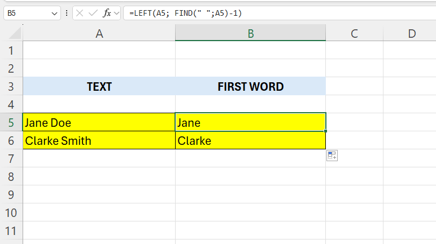Viewport: 436px width, 244px height.
Task: Select column D header
Action: [x=412, y=34]
